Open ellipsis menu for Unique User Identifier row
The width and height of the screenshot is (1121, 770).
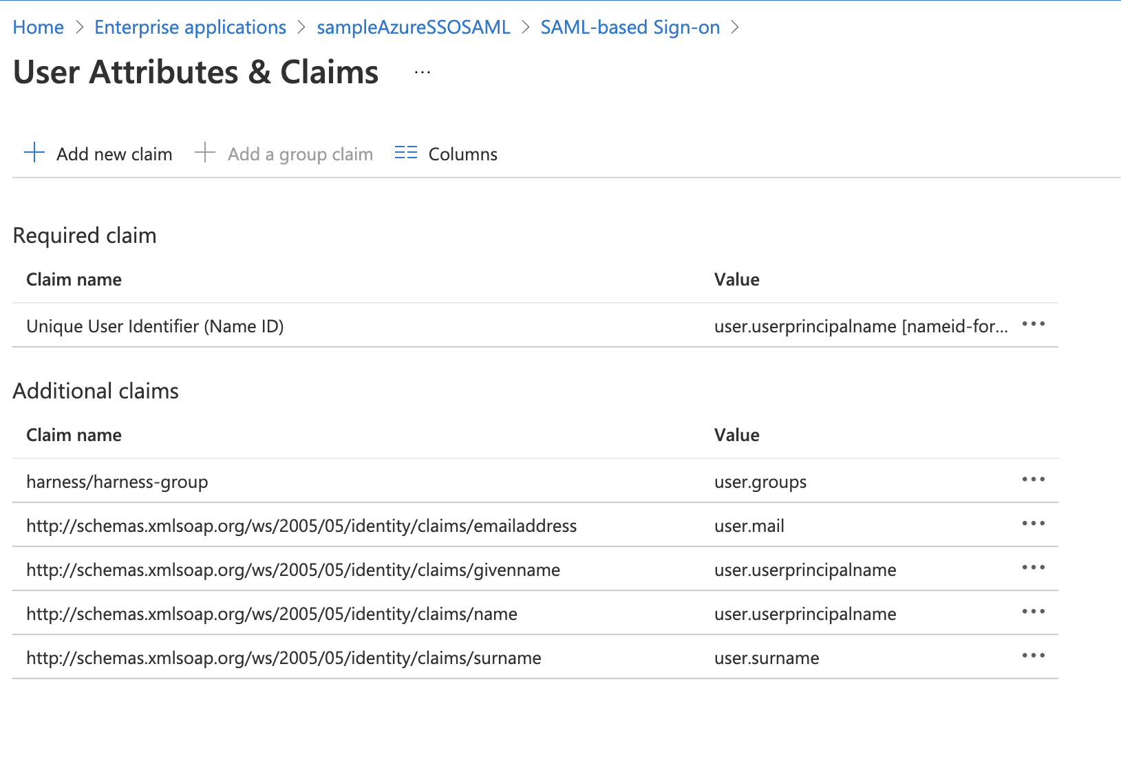[x=1033, y=324]
